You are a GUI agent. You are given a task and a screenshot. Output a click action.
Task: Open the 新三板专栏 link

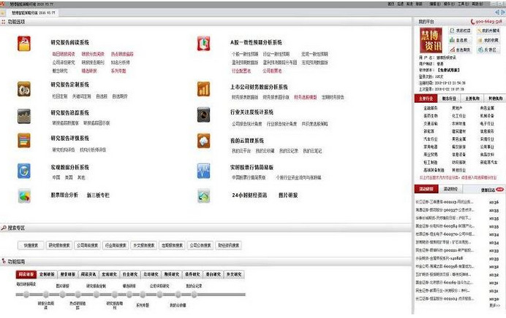[98, 195]
